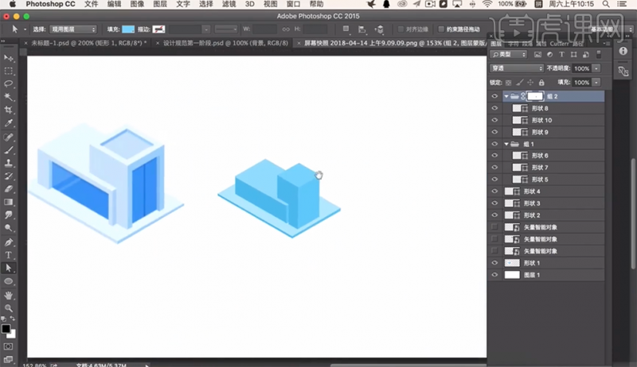Viewport: 637px width, 367px height.
Task: Open the 滤镜 menu
Action: (x=229, y=4)
